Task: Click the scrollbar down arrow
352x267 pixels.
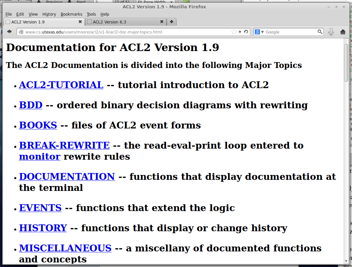Action: (x=346, y=261)
